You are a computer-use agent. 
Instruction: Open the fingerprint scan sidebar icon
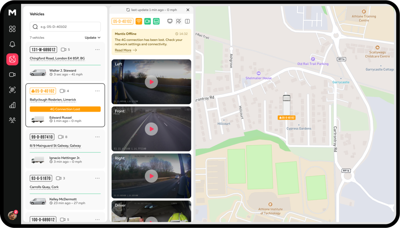(12, 90)
